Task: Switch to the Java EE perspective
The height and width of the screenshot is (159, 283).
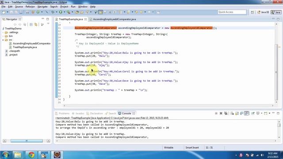Action: [x=263, y=12]
